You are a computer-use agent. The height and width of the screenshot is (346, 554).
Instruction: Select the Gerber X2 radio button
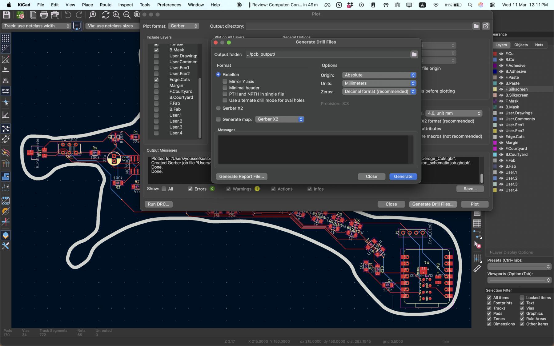[218, 108]
